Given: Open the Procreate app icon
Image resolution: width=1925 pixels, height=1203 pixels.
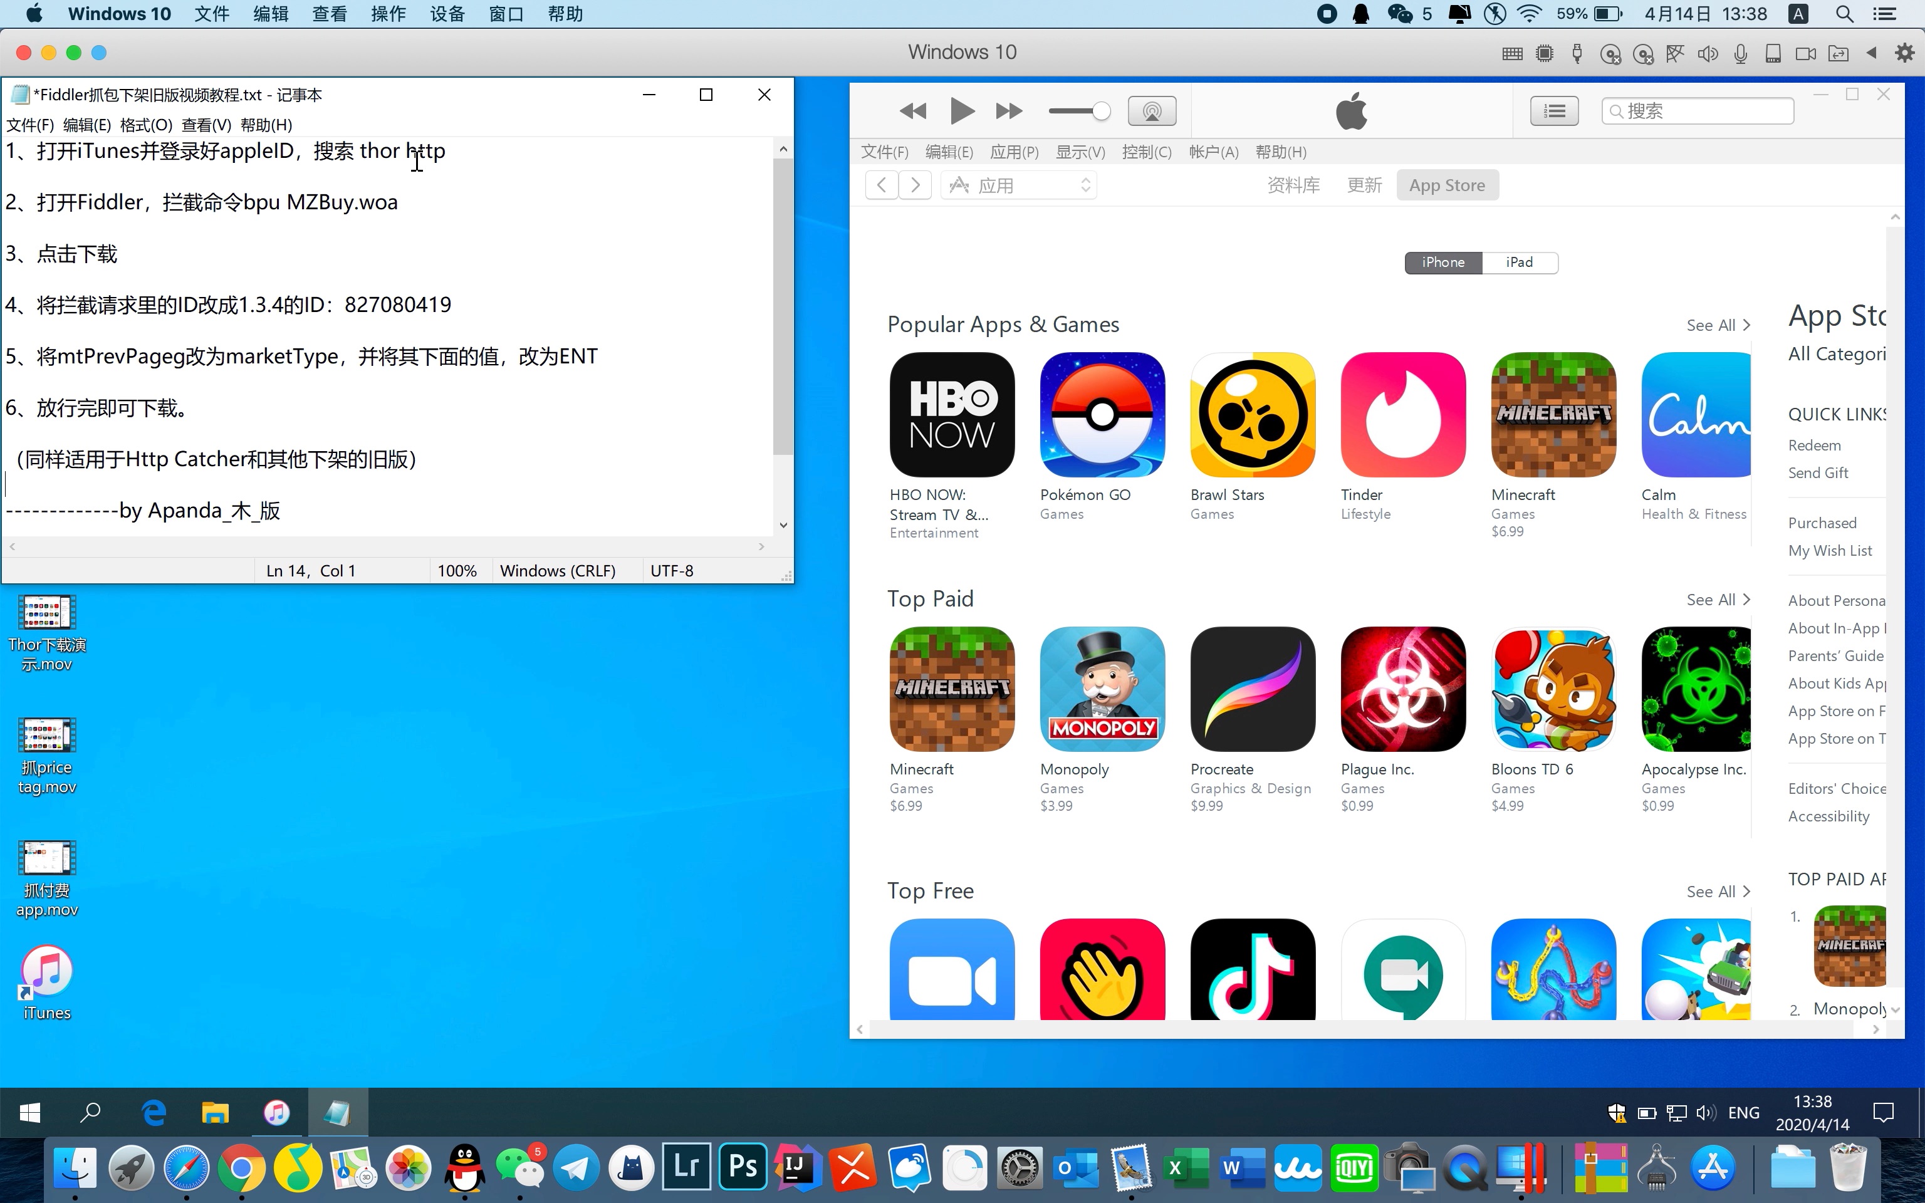Looking at the screenshot, I should [1252, 689].
